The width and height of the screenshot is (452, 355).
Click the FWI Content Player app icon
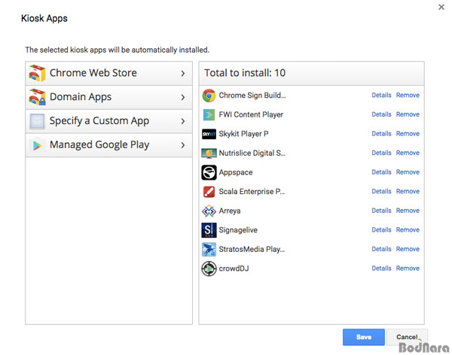pos(209,114)
